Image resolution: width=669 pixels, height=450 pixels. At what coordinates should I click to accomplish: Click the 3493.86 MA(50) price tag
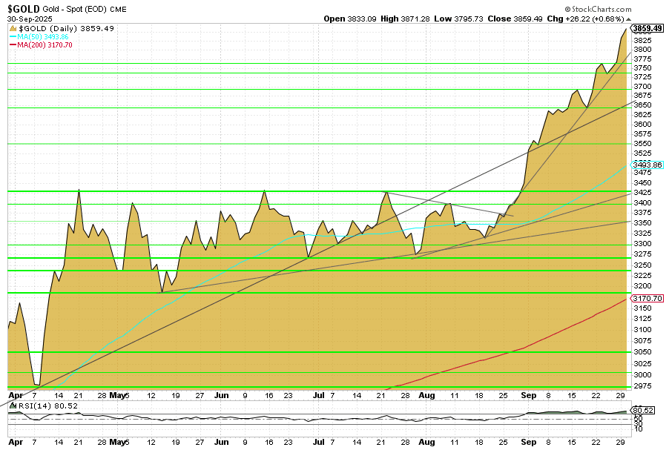point(647,165)
